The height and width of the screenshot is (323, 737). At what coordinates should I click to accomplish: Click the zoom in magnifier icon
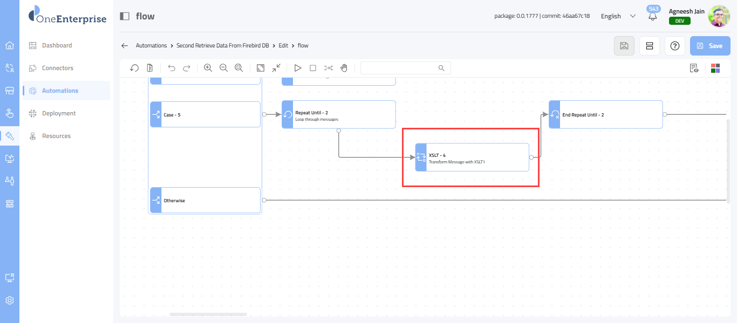pos(208,68)
